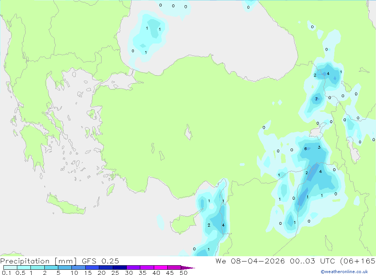376x275 pixels.
Task: Click the 'GFS 0.25' model label
Action: (100, 261)
